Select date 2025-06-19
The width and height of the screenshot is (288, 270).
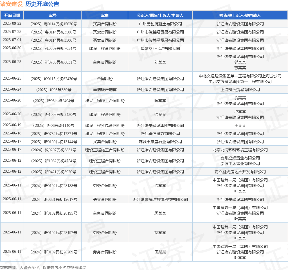[x=12, y=125]
